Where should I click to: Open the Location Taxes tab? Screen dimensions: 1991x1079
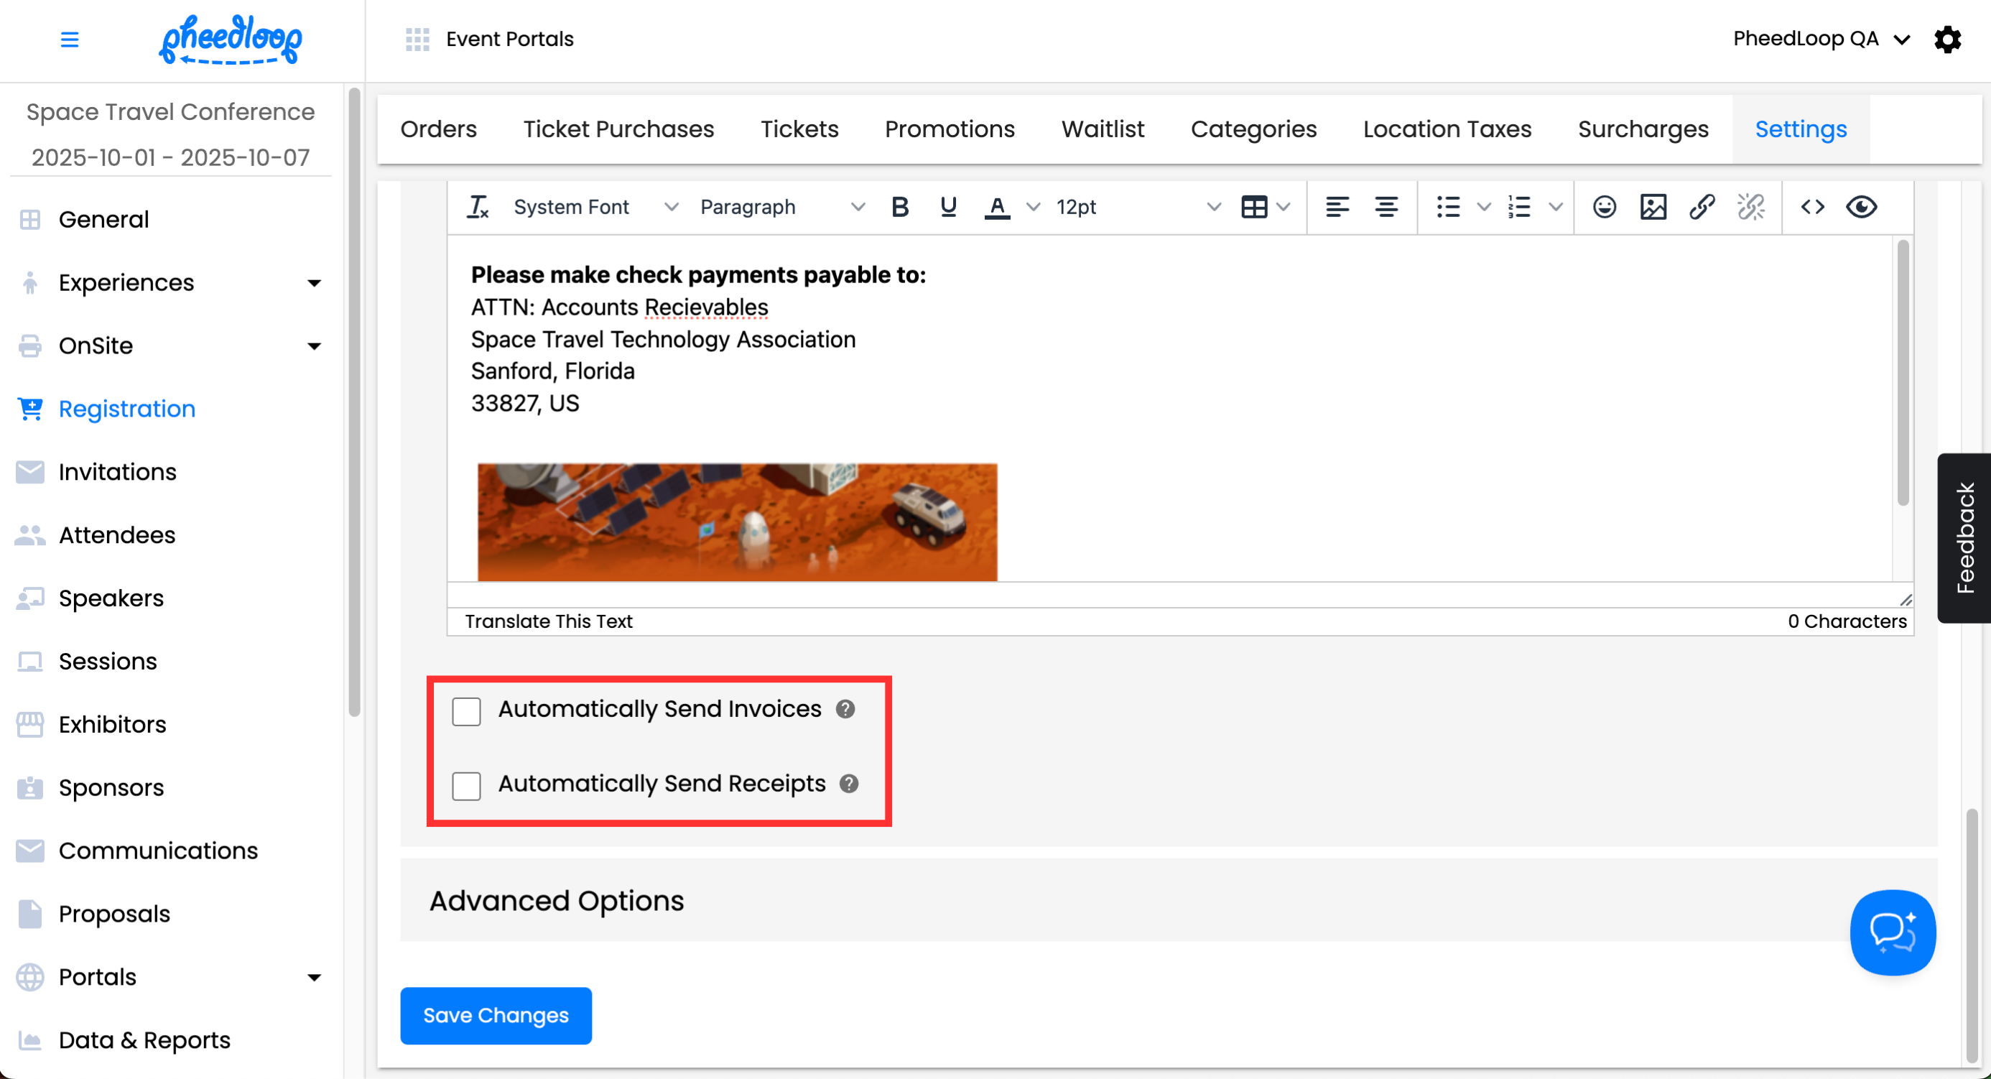point(1447,129)
